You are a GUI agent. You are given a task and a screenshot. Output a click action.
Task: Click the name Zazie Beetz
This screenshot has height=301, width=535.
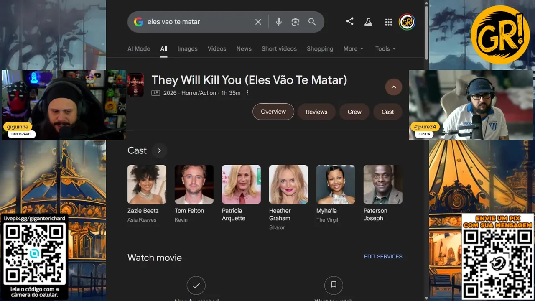click(x=143, y=211)
